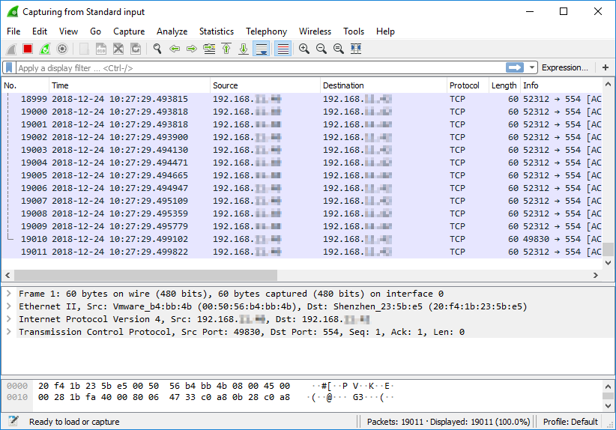The height and width of the screenshot is (430, 616).
Task: Sort by the Protocol column header
Action: (468, 85)
